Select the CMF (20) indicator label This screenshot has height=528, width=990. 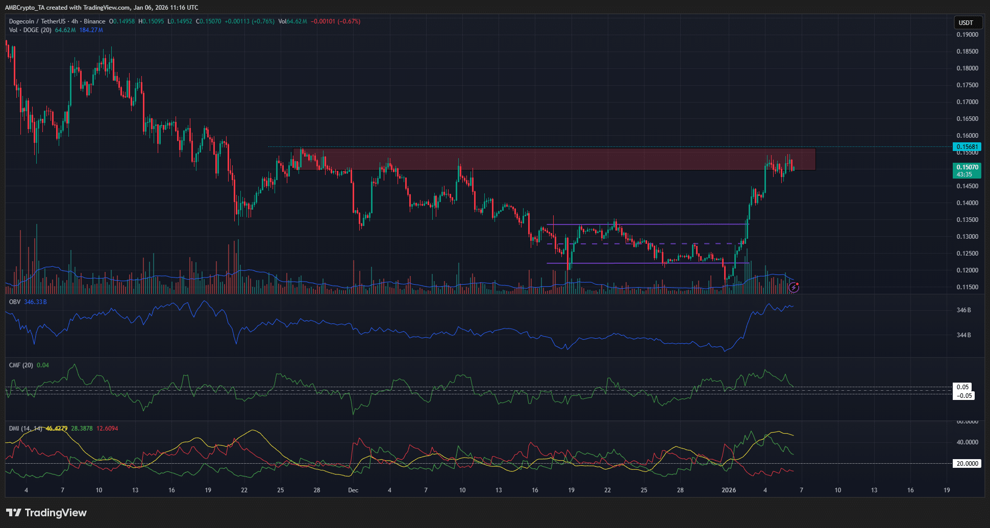(x=21, y=365)
